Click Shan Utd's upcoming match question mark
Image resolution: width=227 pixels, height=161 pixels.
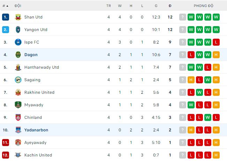[183, 17]
